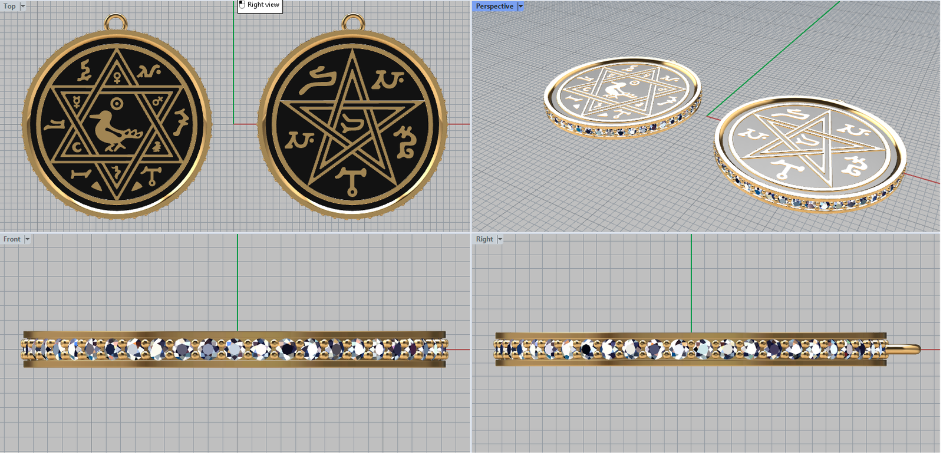Select the T-shaped symbol in Top pentagram pendant

pos(352,180)
